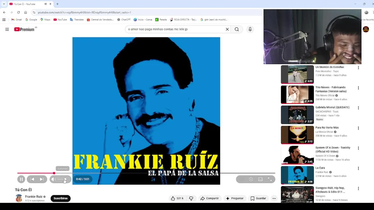Skip to previous video
This screenshot has width=374, height=210.
pyautogui.click(x=32, y=179)
